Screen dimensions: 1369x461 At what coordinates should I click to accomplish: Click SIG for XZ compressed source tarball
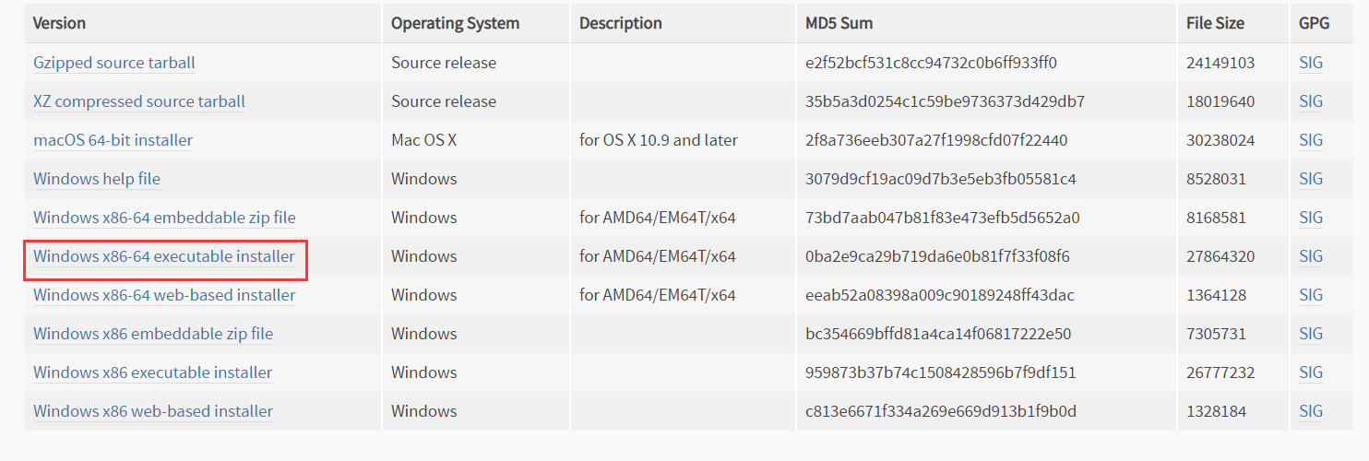pyautogui.click(x=1311, y=101)
